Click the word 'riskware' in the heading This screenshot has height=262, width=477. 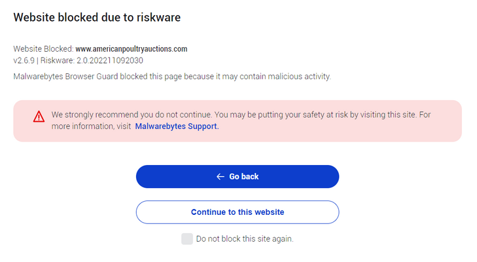point(158,18)
